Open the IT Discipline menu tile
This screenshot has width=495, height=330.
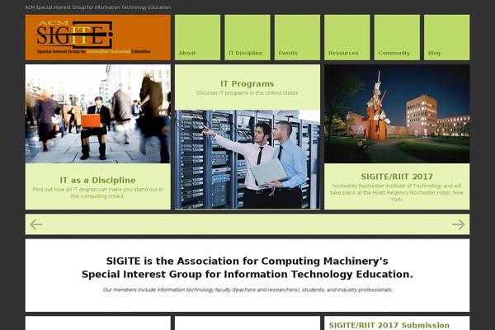(x=247, y=37)
